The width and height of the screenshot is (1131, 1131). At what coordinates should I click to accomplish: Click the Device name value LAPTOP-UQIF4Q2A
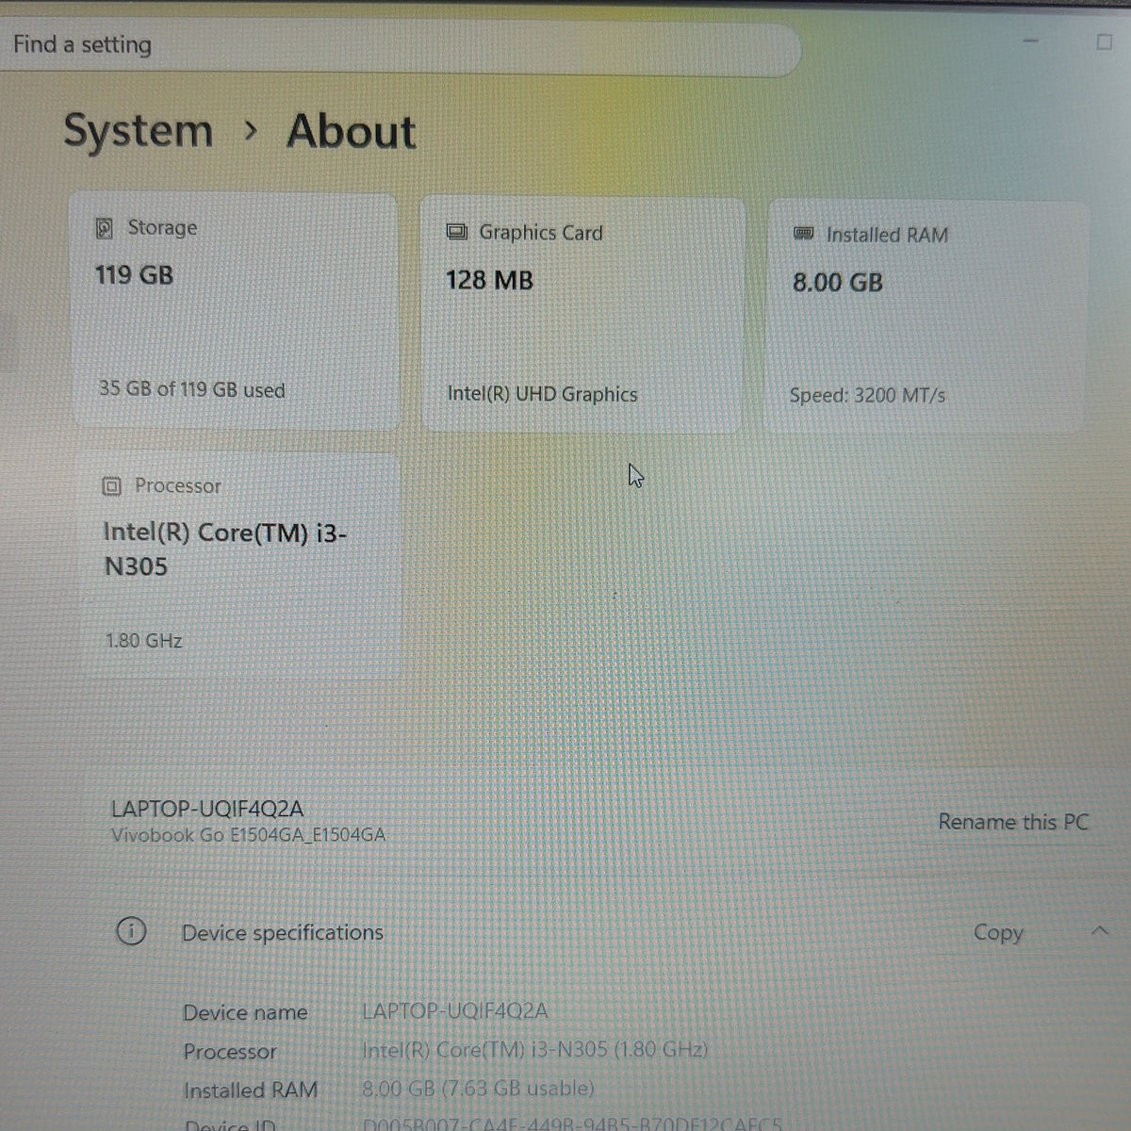455,1011
